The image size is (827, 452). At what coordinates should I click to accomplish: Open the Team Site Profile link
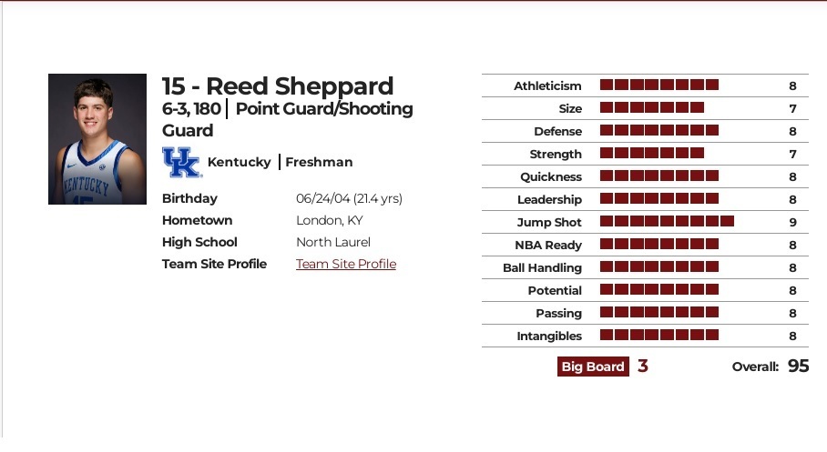[x=346, y=264]
